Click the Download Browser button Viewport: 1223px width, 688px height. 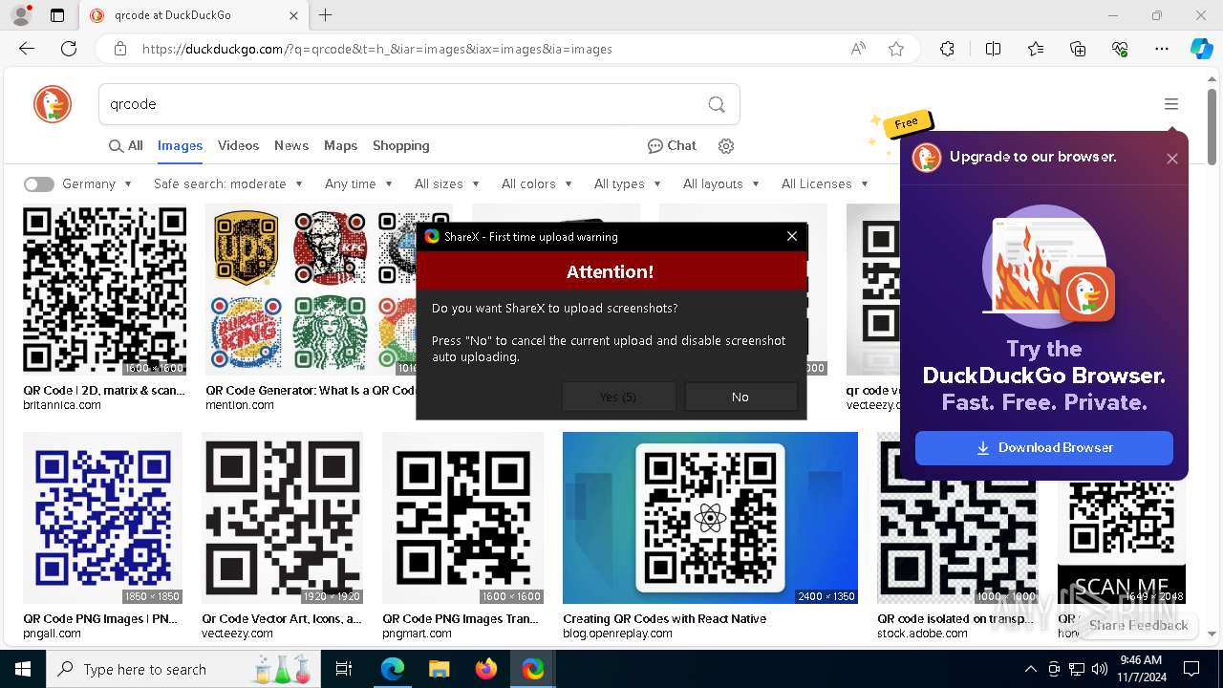(1044, 448)
